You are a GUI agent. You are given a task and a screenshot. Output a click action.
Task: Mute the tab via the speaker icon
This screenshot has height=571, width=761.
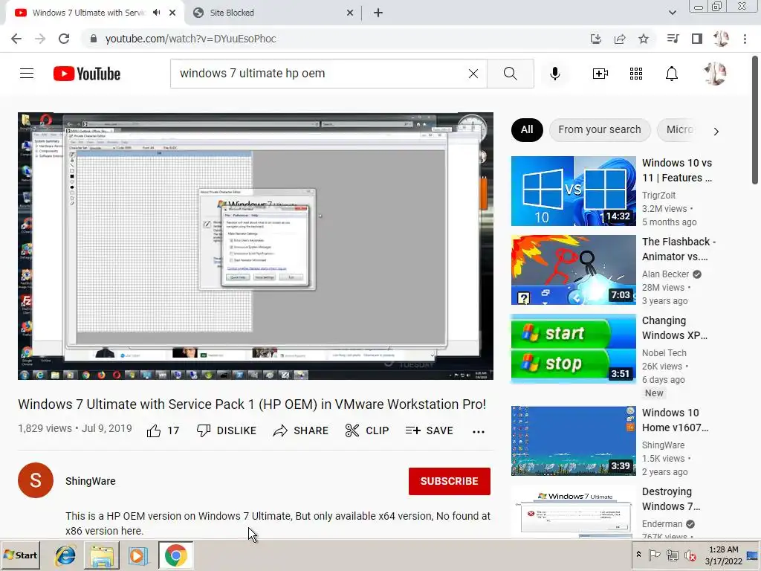click(x=156, y=13)
